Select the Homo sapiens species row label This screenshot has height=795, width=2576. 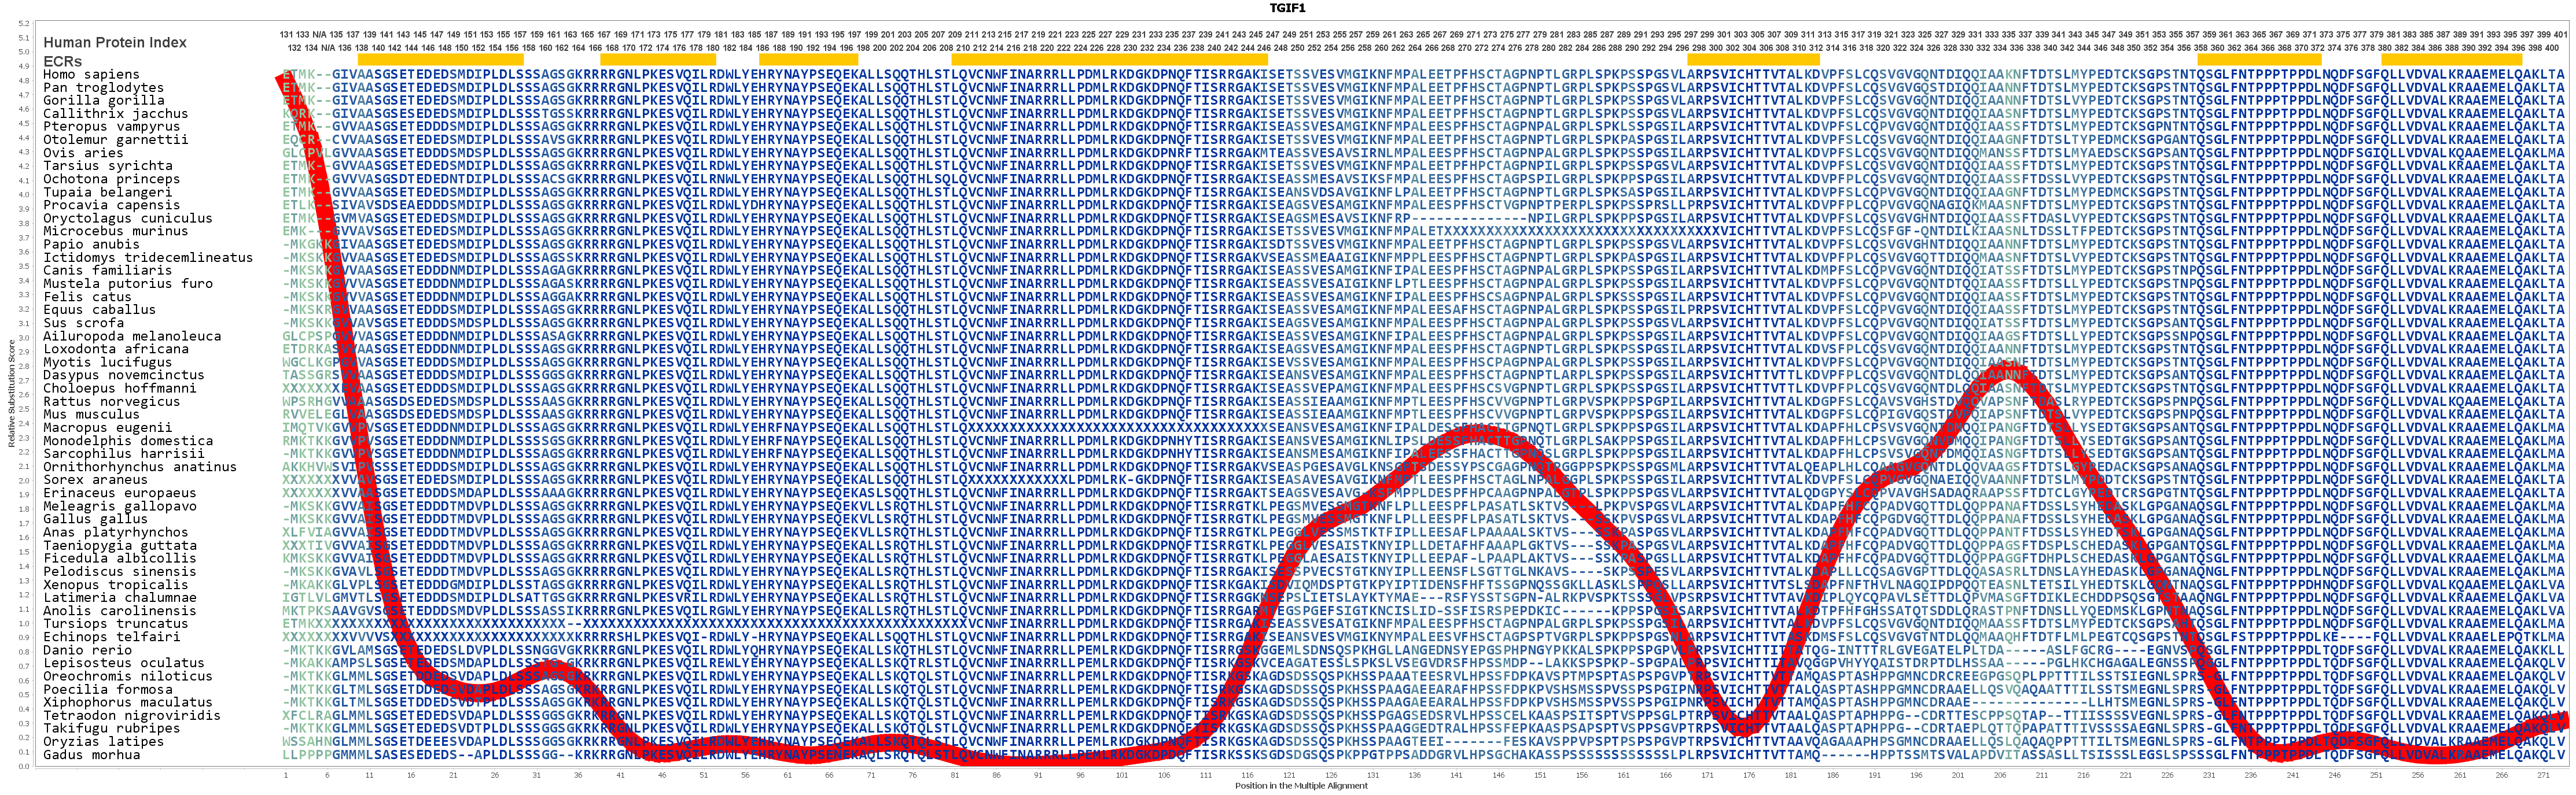91,74
